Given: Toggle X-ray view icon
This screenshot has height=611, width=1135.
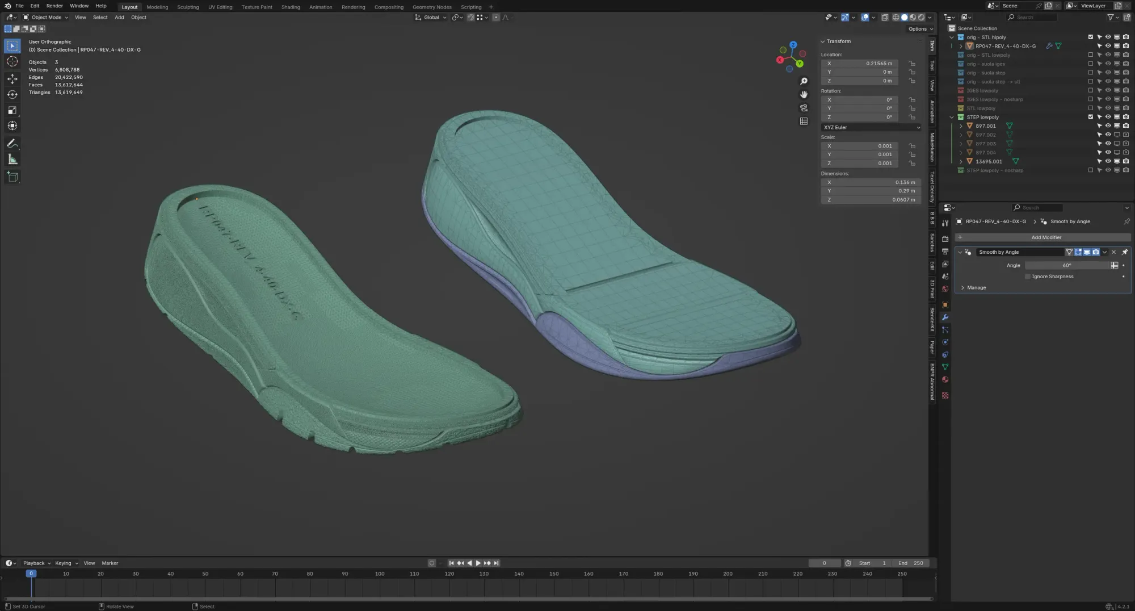Looking at the screenshot, I should pos(885,18).
